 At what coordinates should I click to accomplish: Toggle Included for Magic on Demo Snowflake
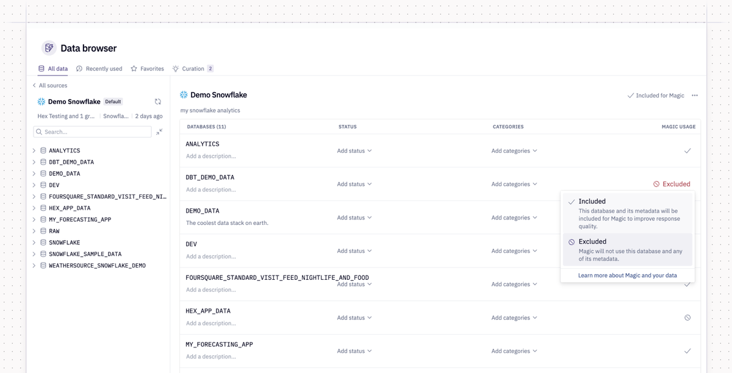(x=656, y=96)
